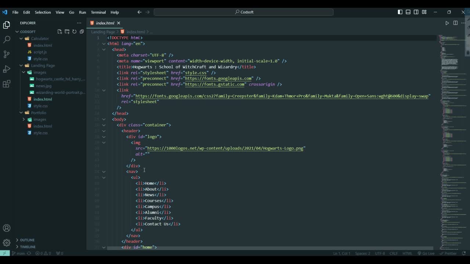The image size is (470, 264).
Task: Click HTML language mode in status bar
Action: coord(408,253)
